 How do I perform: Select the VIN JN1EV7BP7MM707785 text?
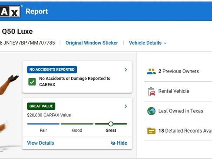coord(29,43)
